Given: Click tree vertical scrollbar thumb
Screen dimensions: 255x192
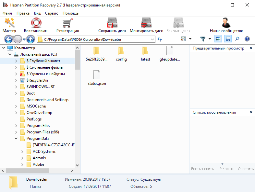Looking at the screenshot, I should (77, 60).
